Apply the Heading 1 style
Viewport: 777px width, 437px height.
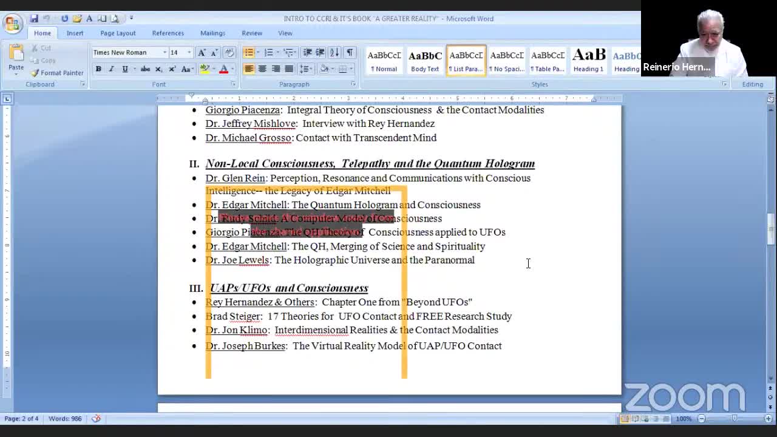pyautogui.click(x=588, y=61)
